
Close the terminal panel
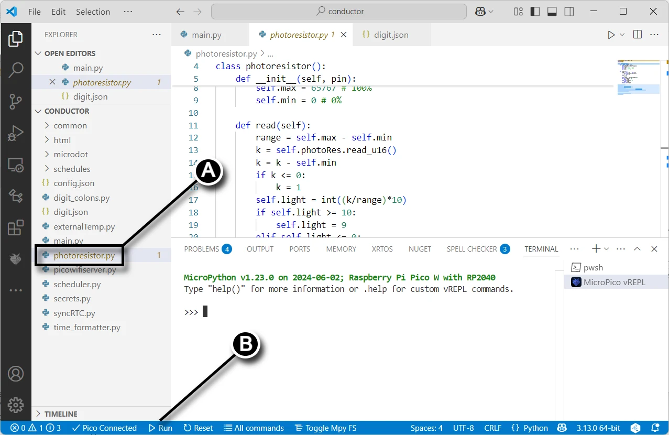pos(654,249)
